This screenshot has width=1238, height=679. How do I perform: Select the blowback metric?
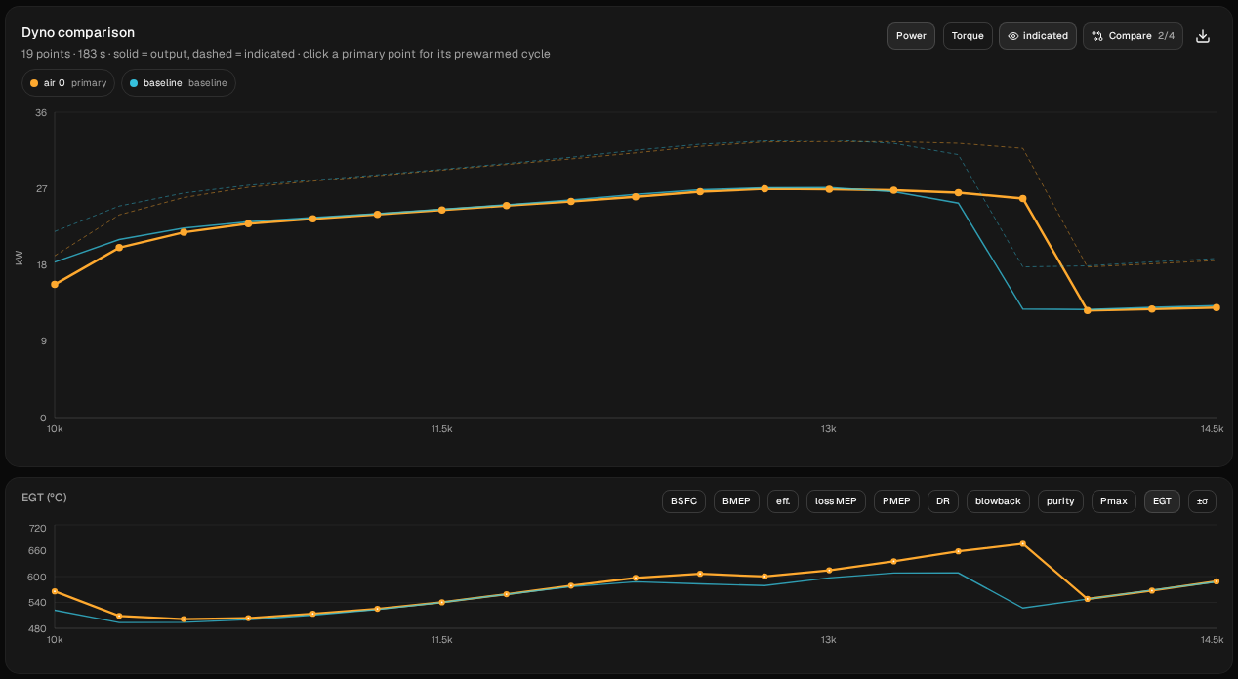(x=998, y=501)
